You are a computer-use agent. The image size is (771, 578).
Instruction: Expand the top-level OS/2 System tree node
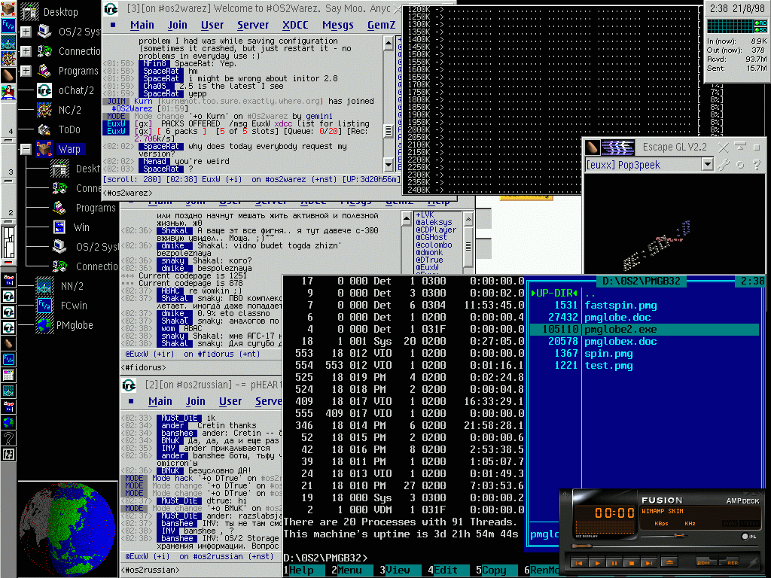point(26,32)
